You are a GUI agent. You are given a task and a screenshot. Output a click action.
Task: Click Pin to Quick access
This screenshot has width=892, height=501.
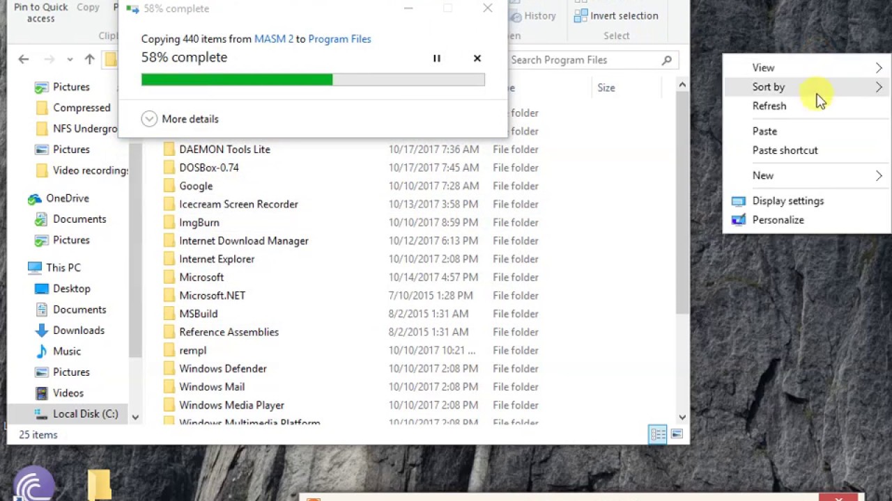pos(41,13)
